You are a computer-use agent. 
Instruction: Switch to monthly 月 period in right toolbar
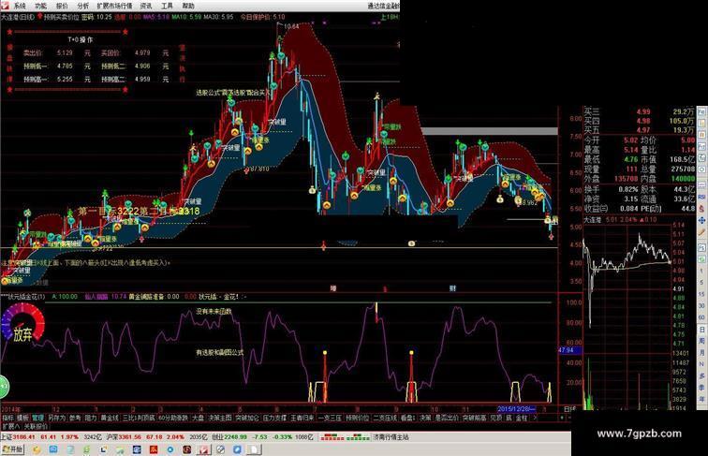pos(702,353)
